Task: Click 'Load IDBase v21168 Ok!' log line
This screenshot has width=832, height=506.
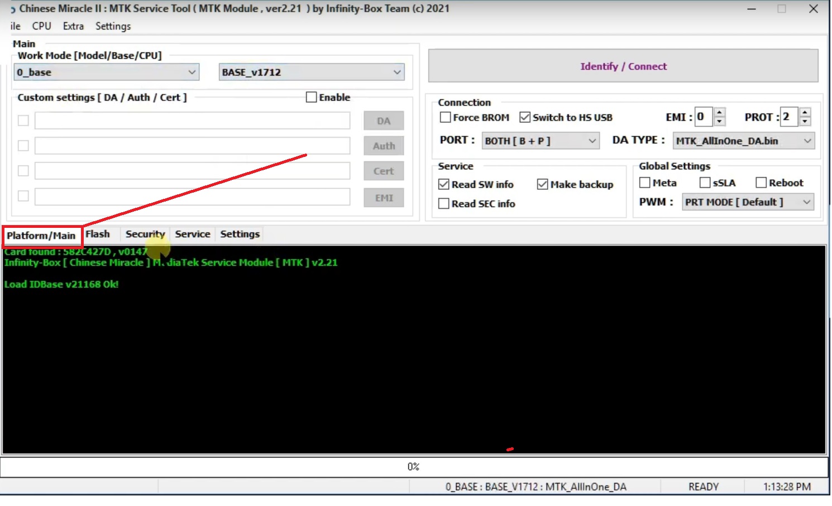Action: (61, 284)
